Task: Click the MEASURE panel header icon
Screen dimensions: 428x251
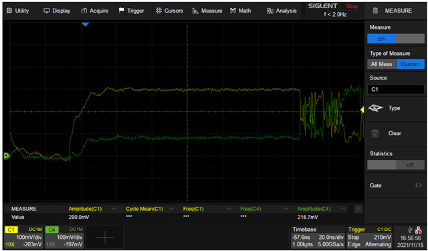Action: pyautogui.click(x=376, y=11)
